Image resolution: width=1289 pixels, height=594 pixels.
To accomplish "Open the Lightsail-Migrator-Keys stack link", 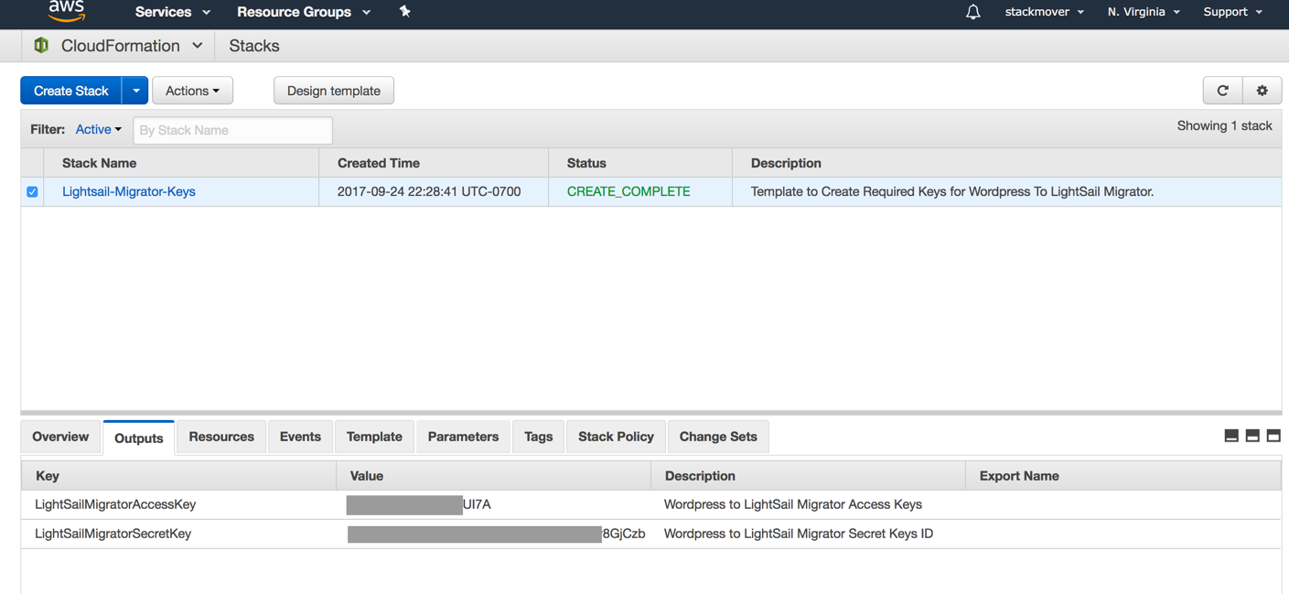I will [x=129, y=192].
